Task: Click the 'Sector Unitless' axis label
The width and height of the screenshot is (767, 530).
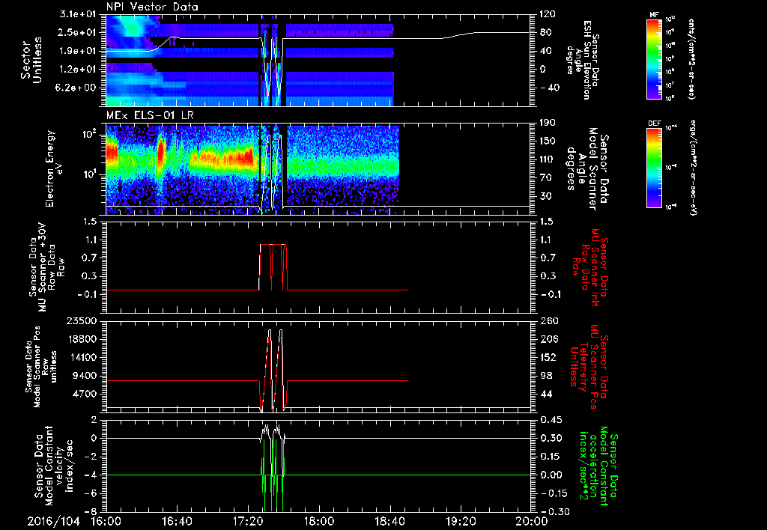Action: (31, 60)
